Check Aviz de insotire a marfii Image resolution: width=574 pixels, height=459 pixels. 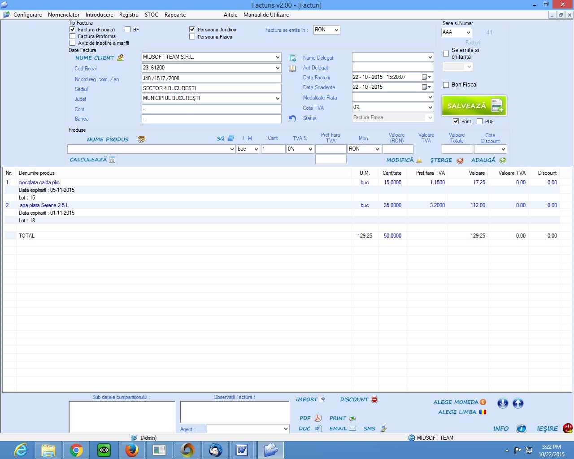(72, 43)
